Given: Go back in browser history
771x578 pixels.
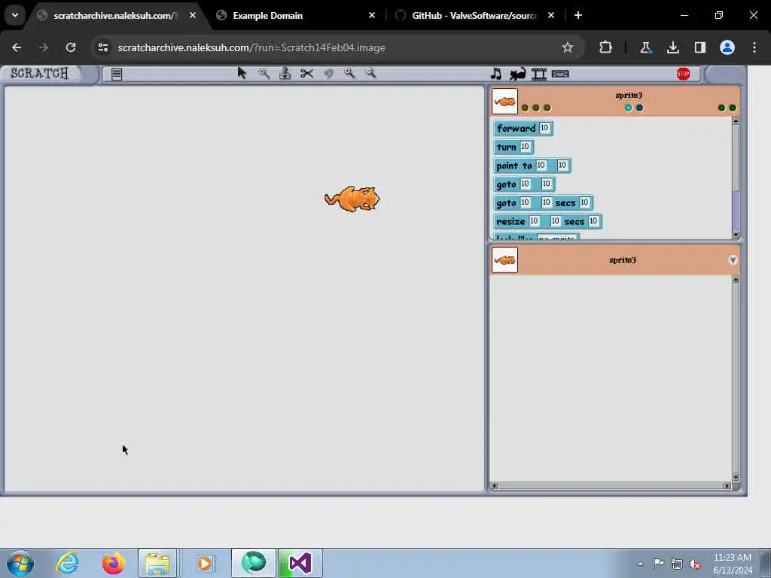Looking at the screenshot, I should coord(17,47).
